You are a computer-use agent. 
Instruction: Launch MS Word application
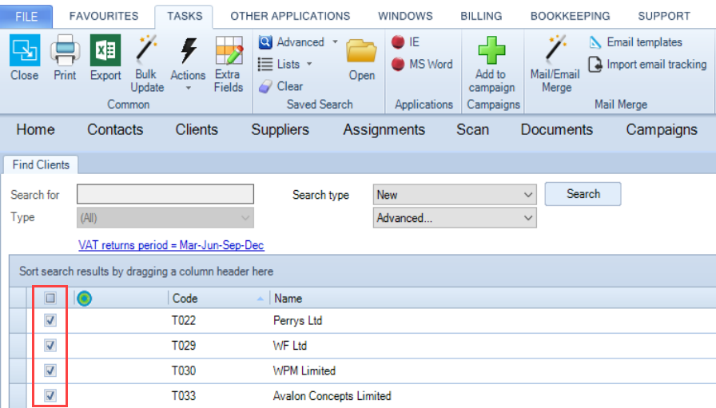coord(398,65)
